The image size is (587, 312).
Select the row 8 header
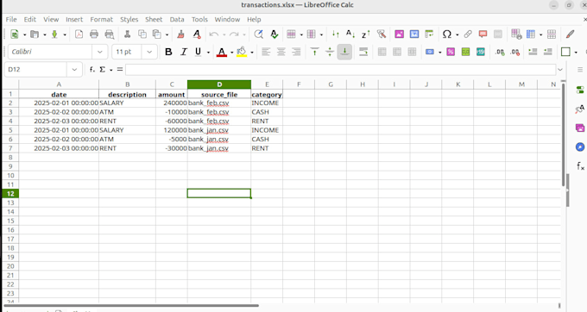tap(10, 158)
